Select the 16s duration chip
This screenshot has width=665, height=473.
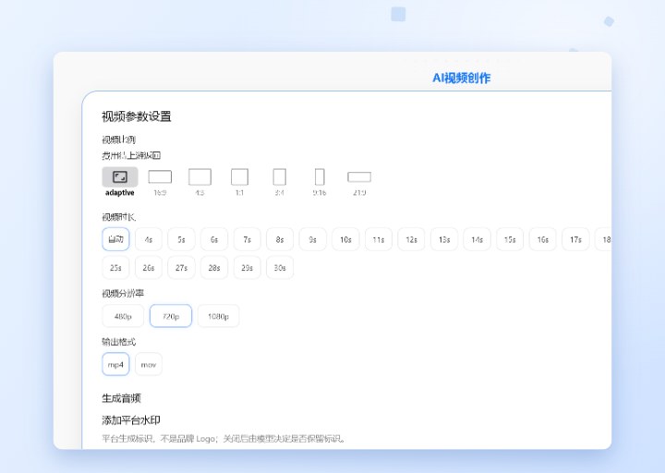click(x=543, y=239)
